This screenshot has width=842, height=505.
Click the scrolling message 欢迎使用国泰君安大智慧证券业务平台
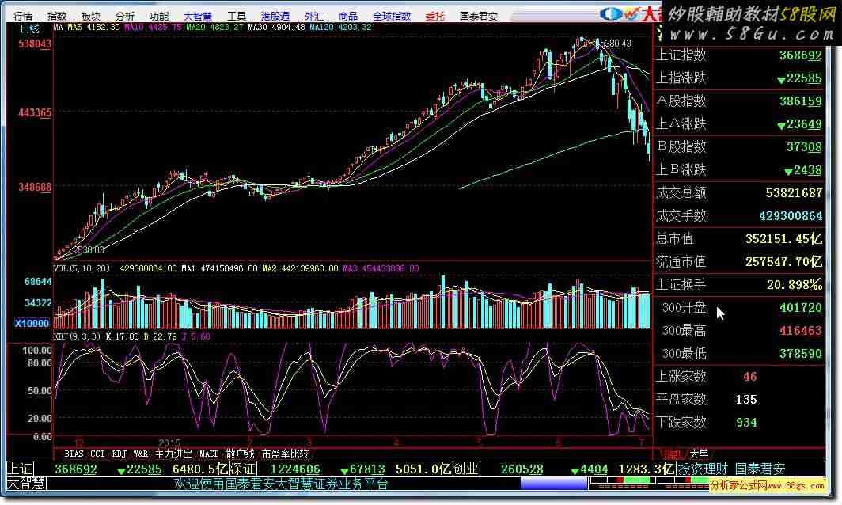[x=280, y=484]
